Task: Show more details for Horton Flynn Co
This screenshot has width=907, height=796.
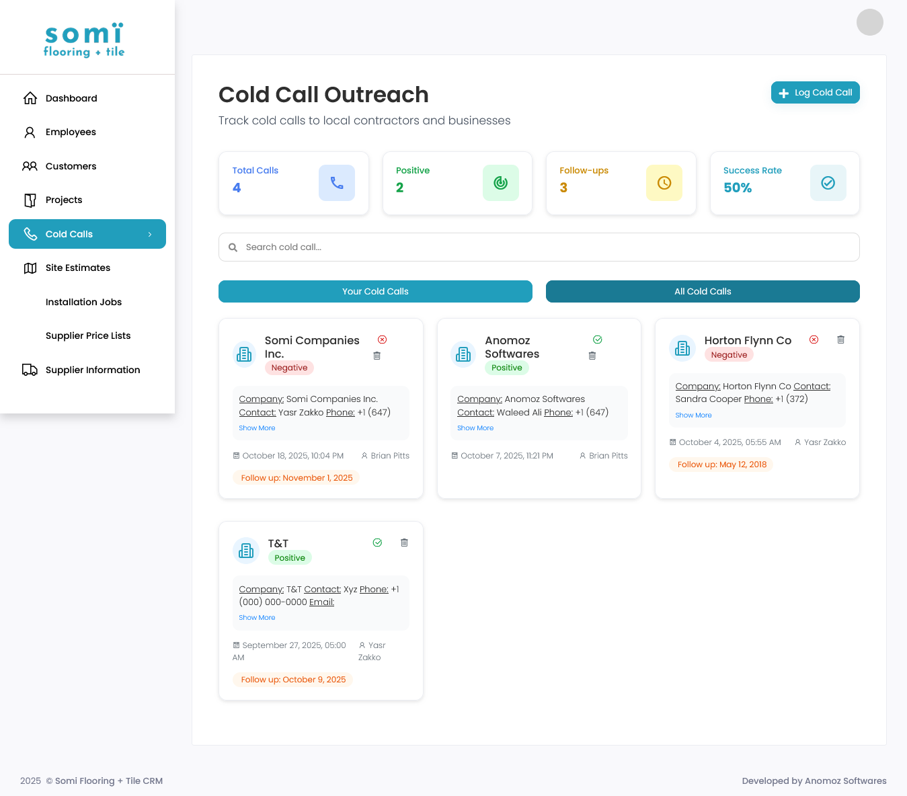Action: coord(693,415)
